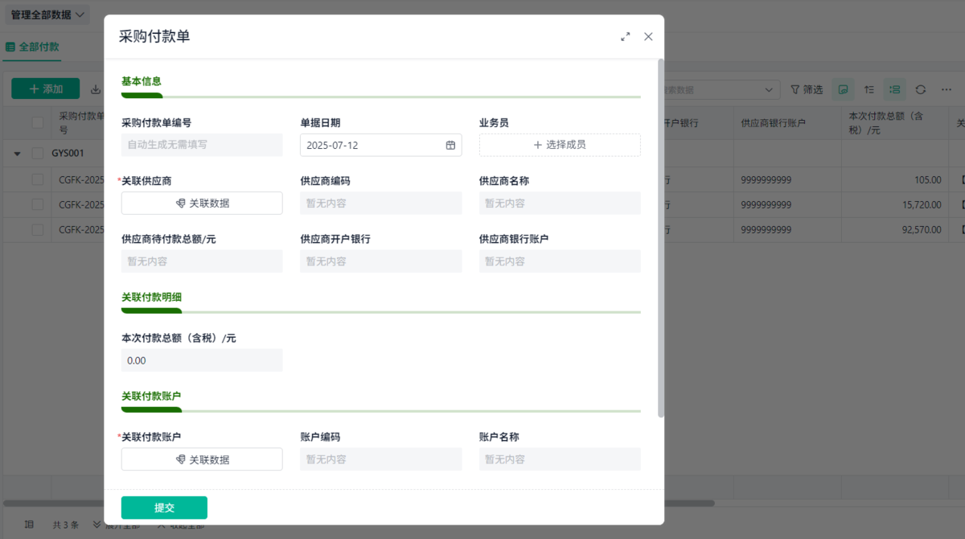The width and height of the screenshot is (965, 539).
Task: Open the search data dropdown arrow
Action: click(770, 89)
